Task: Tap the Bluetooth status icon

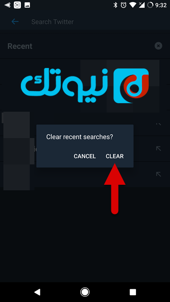Action: (x=115, y=5)
